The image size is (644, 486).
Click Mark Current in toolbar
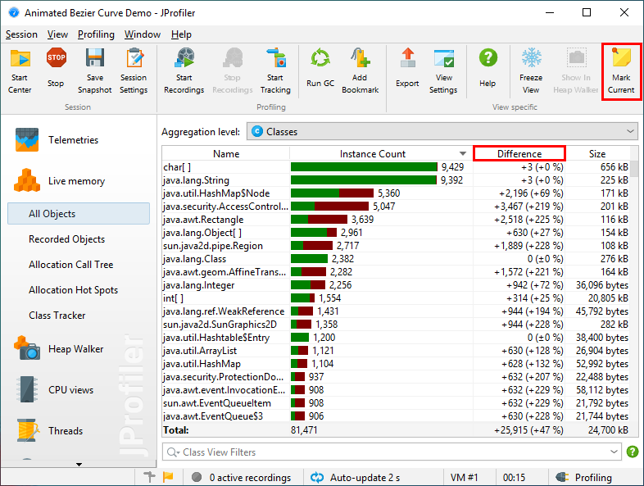(x=621, y=71)
